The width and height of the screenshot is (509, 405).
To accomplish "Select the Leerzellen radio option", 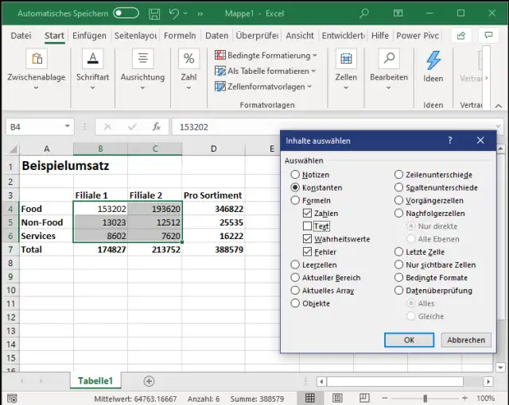I will 296,265.
